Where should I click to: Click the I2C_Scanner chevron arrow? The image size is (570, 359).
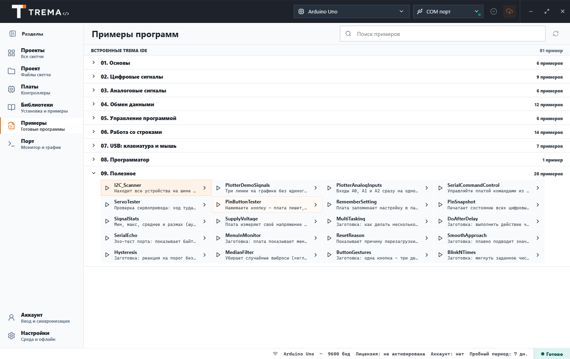coord(204,188)
